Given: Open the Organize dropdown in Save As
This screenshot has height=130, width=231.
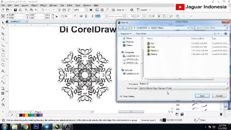Looking at the screenshot, I should (x=126, y=34).
